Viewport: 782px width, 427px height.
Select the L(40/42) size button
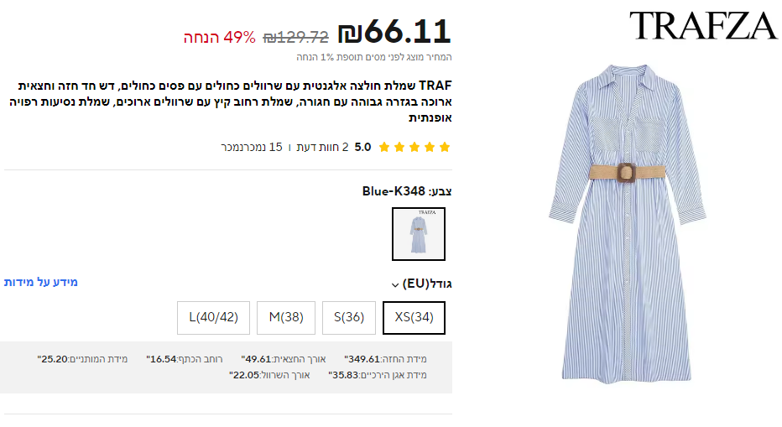coord(213,318)
